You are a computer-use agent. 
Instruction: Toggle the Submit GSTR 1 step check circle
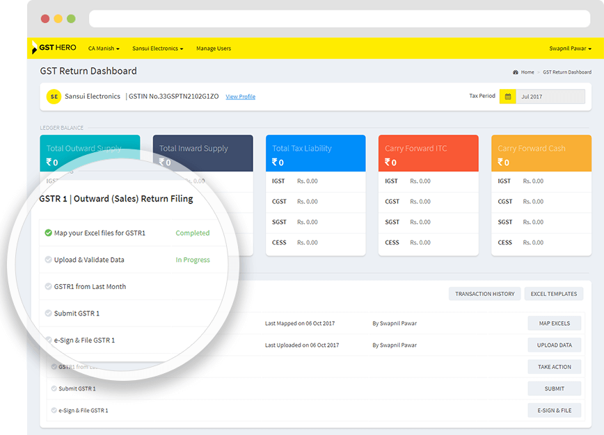48,313
